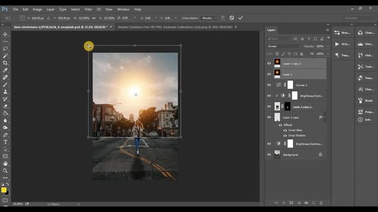Image resolution: width=378 pixels, height=212 pixels.
Task: Open the status bar info arrow
Action: point(79,204)
